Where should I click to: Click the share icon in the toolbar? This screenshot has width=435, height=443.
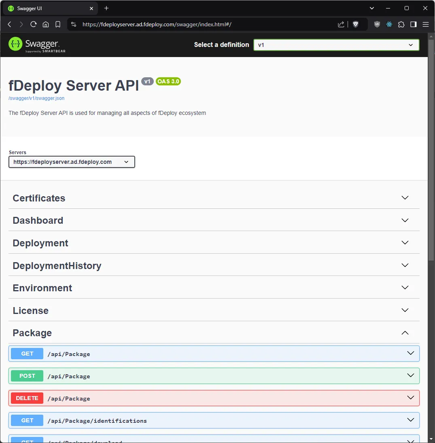pyautogui.click(x=341, y=24)
